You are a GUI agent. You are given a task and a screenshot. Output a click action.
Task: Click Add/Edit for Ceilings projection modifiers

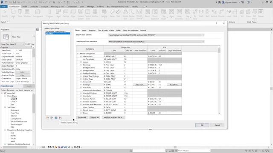click(139, 85)
